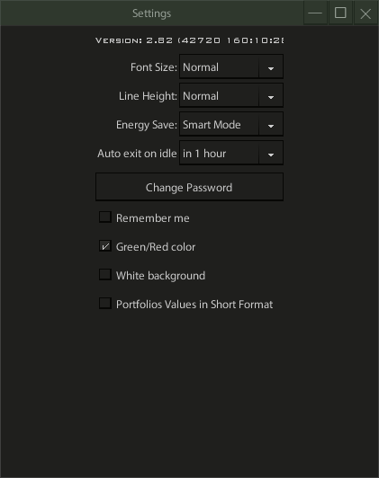Expand the Auto exit on idle arrow
The height and width of the screenshot is (478, 379).
271,153
